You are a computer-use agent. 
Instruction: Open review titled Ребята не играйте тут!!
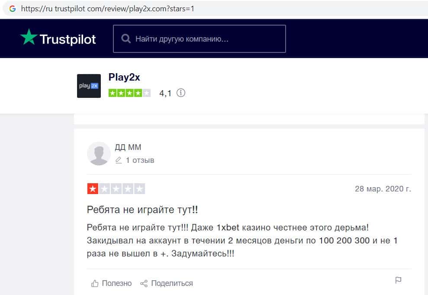[142, 210]
